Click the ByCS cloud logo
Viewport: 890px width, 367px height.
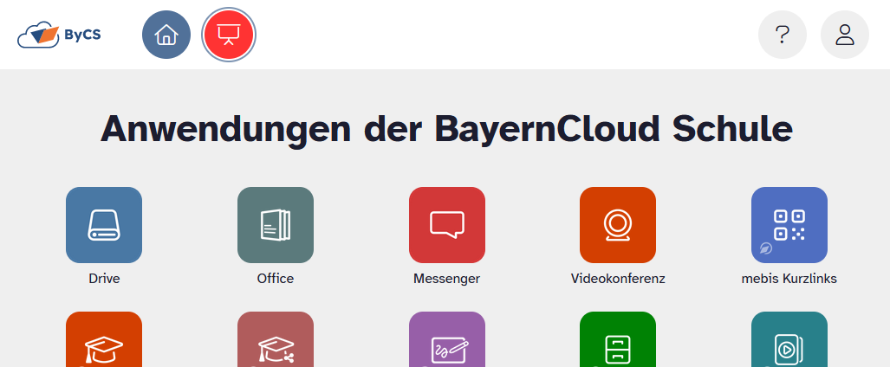pyautogui.click(x=59, y=35)
